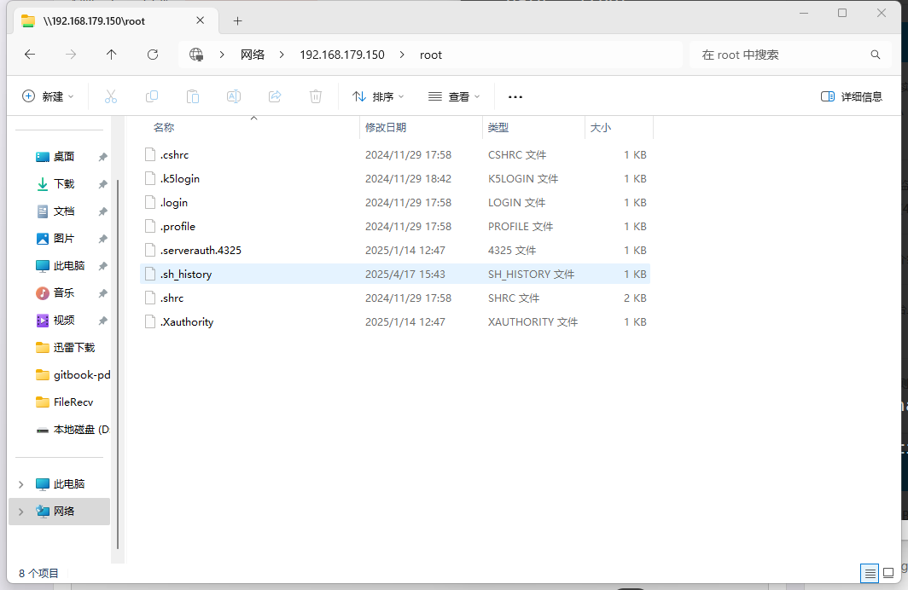Select the .profile file
This screenshot has height=590, width=908.
click(395, 226)
